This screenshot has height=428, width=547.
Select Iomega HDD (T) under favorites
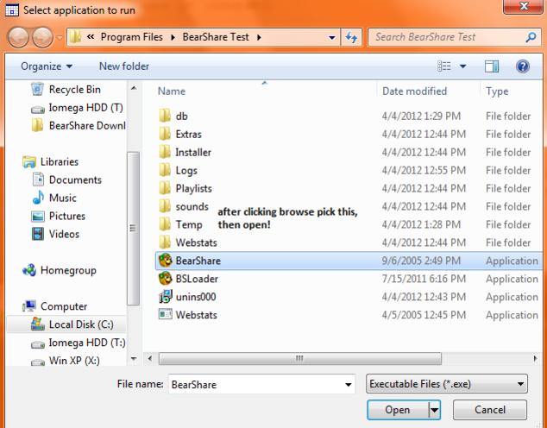[x=77, y=108]
